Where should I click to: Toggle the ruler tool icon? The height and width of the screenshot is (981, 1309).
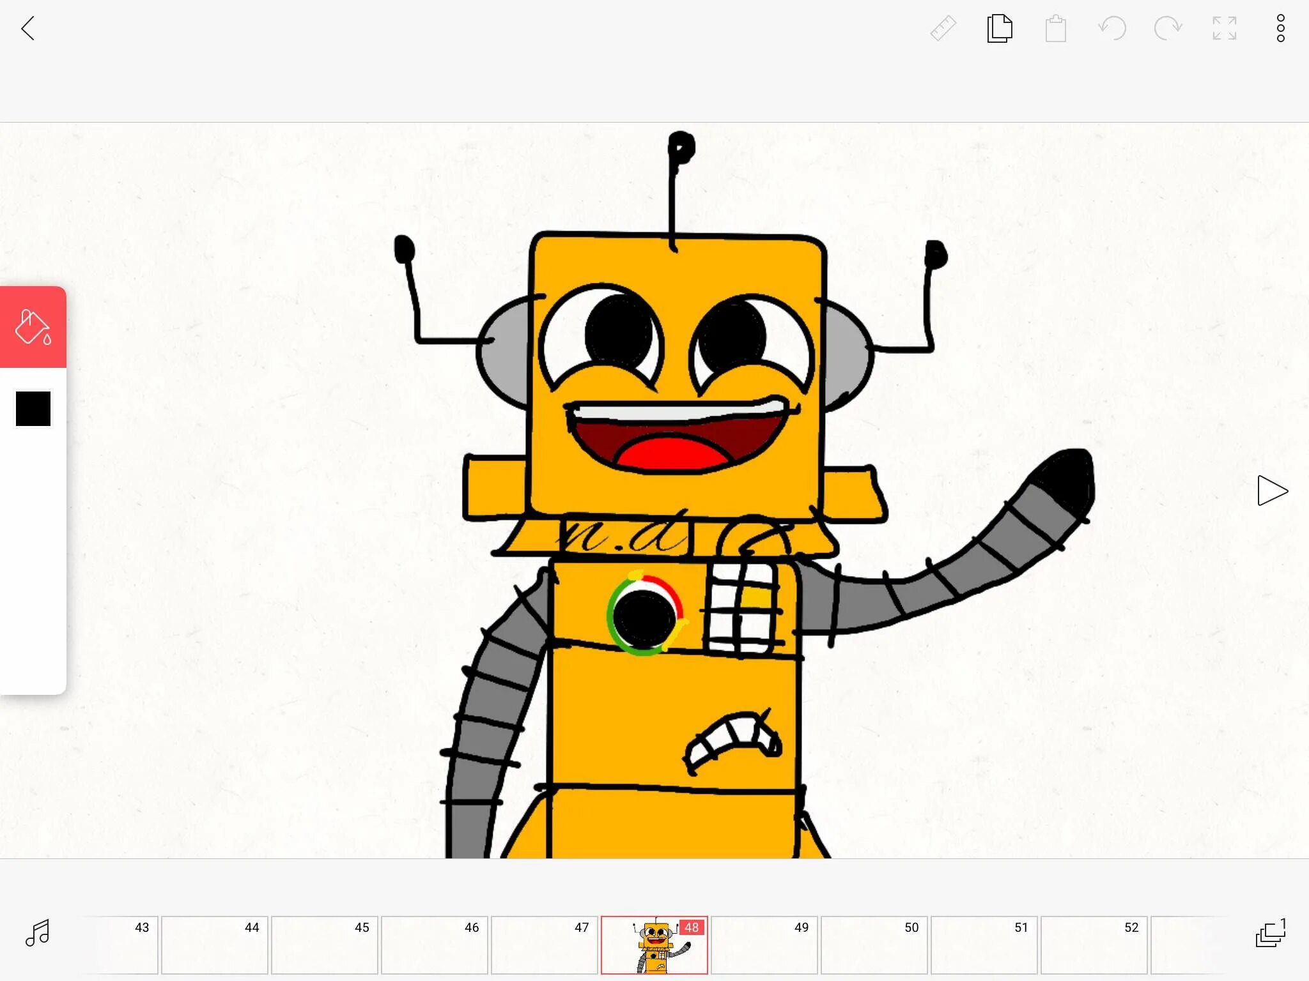coord(943,29)
